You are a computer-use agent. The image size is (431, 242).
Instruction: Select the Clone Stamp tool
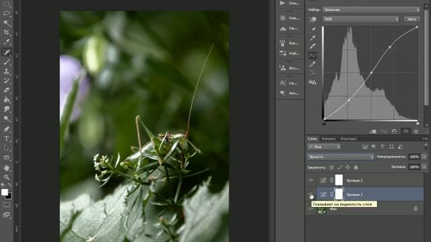(7, 71)
